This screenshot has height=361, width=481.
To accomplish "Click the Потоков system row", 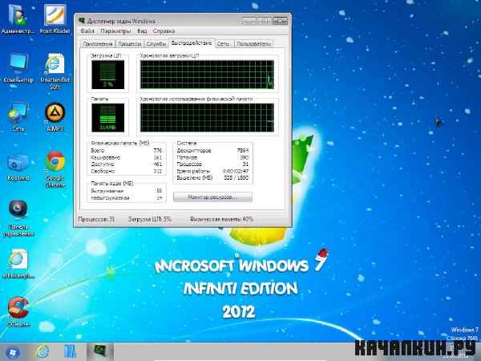I will point(212,157).
